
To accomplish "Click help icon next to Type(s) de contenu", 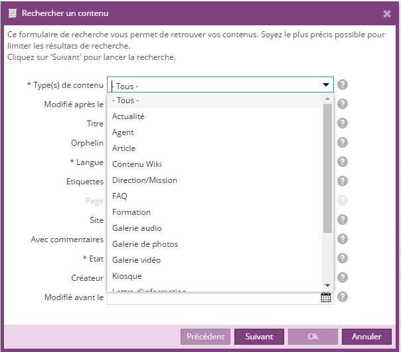I will (343, 85).
